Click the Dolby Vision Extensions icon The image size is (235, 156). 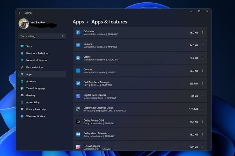coord(78,134)
